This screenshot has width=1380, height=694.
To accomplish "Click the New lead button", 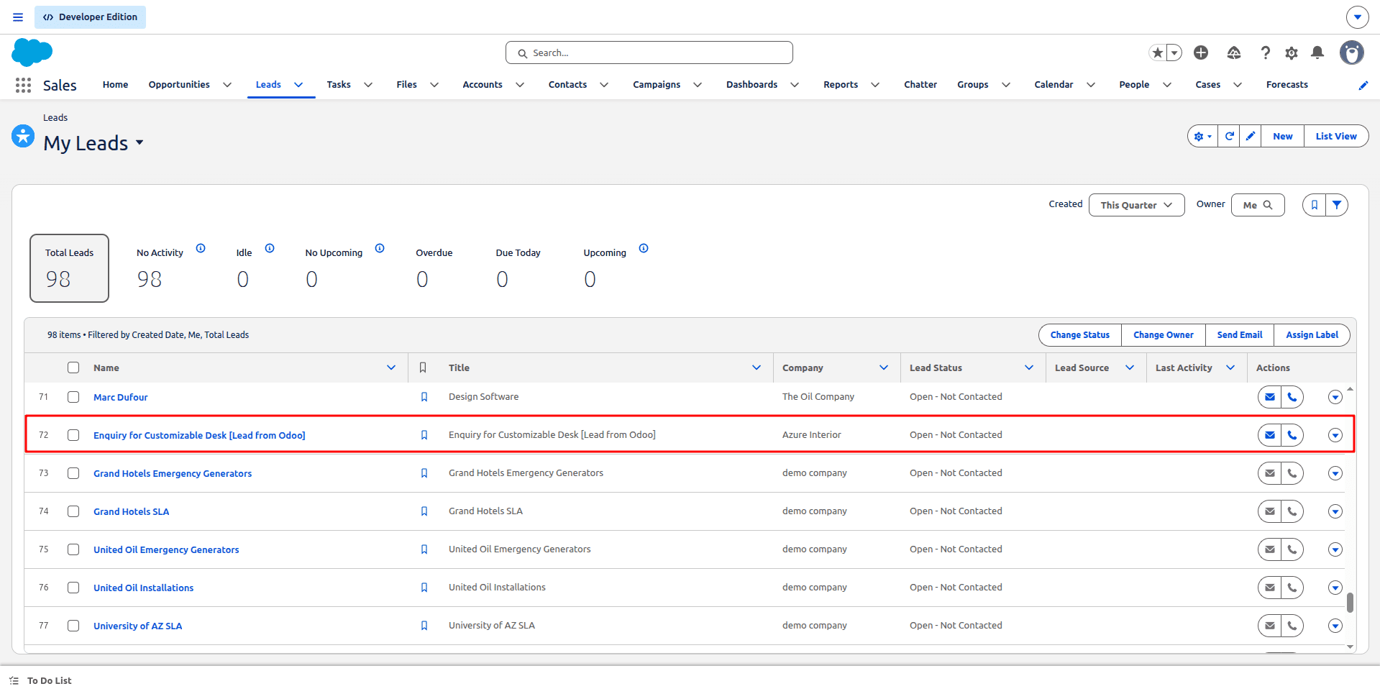I will 1282,136.
